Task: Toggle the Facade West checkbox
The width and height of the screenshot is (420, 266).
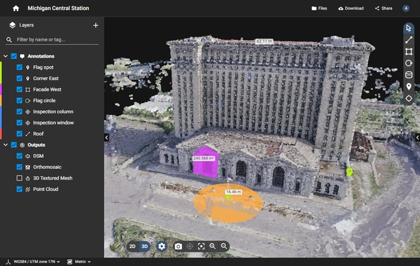Action: [19, 90]
